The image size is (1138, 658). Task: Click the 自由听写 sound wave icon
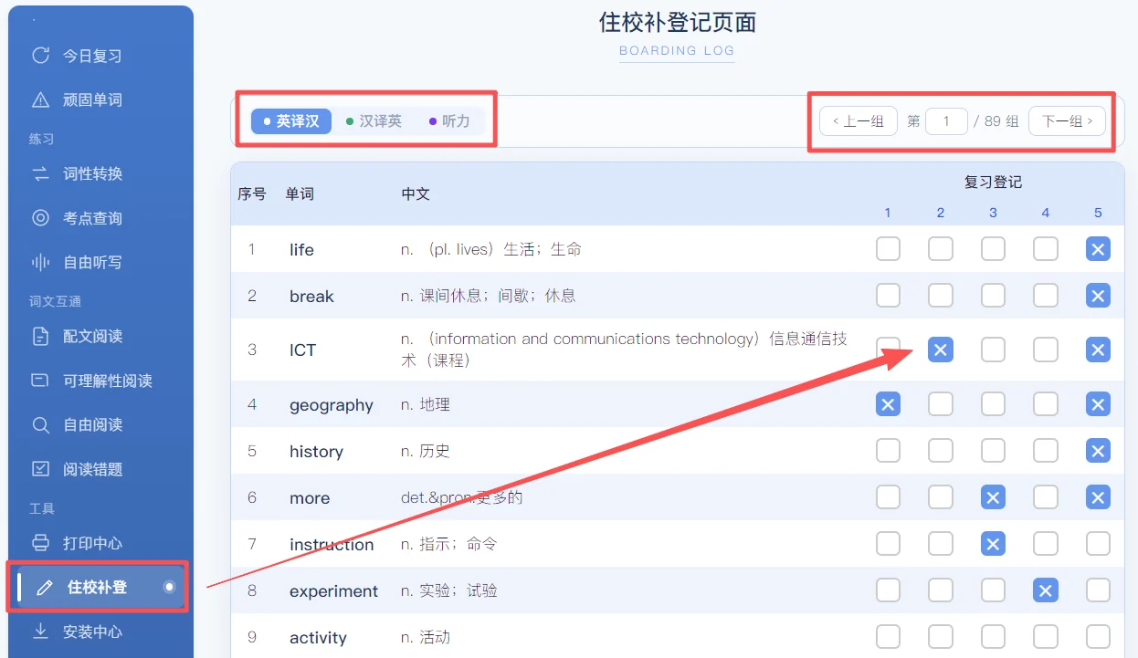(40, 262)
